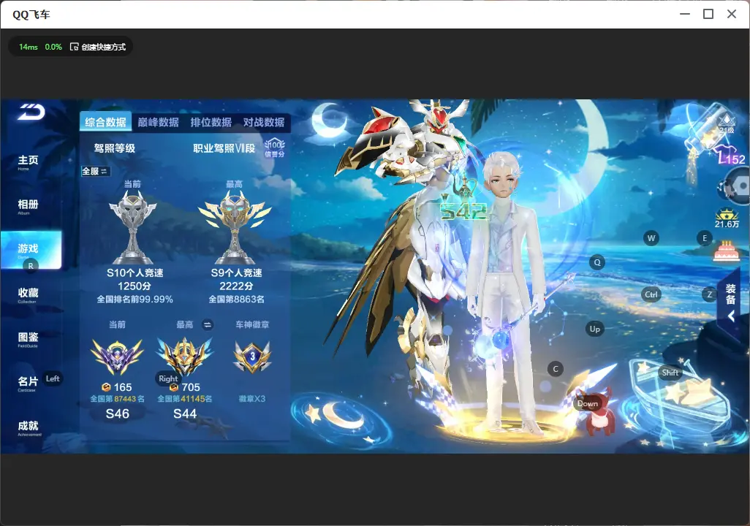Image resolution: width=750 pixels, height=526 pixels.
Task: Switch to the 巅峰数据 tab
Action: pos(159,123)
